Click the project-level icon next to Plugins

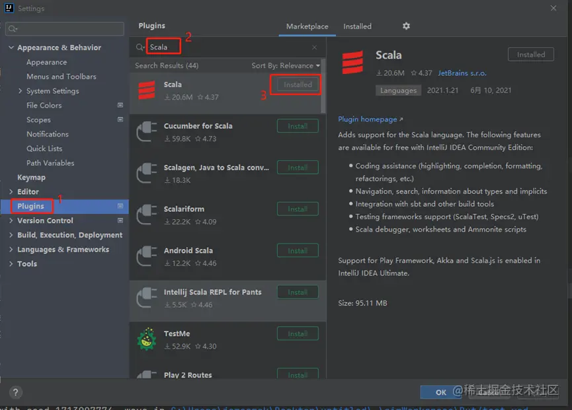120,206
